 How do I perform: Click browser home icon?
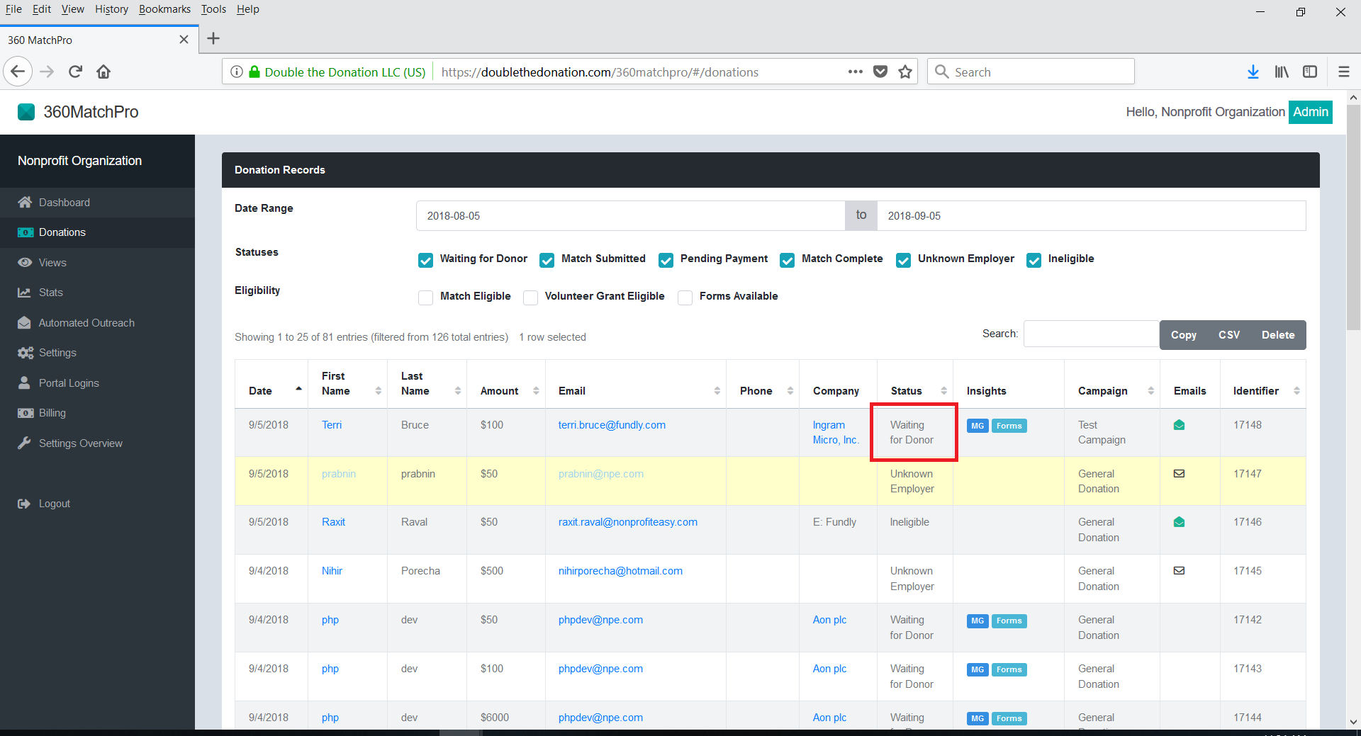(x=103, y=72)
